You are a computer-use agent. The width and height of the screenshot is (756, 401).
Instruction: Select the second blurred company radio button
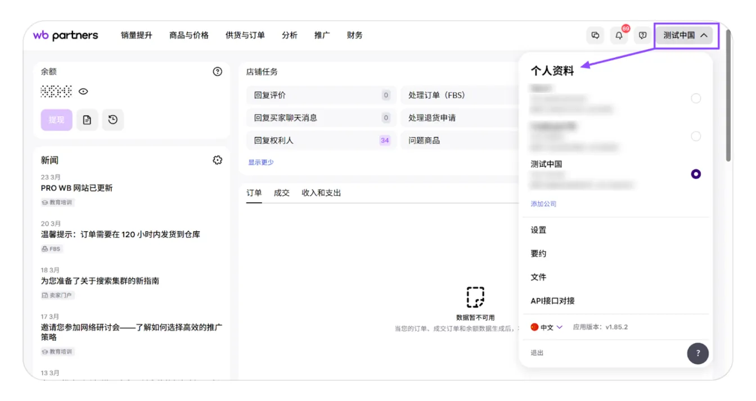(696, 136)
